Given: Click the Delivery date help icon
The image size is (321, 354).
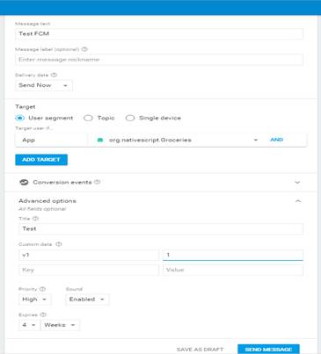Looking at the screenshot, I should coord(54,75).
